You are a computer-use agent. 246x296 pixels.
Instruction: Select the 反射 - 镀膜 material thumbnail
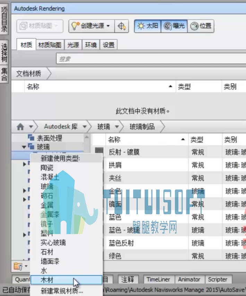[x=99, y=151]
